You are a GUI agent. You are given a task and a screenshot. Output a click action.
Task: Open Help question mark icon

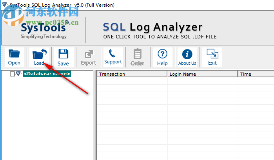point(163,57)
